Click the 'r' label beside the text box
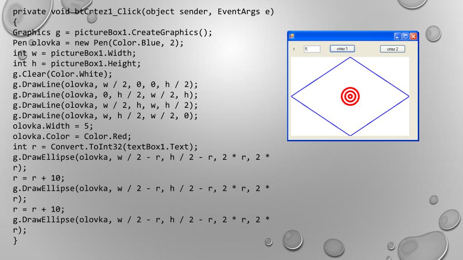 coord(294,49)
